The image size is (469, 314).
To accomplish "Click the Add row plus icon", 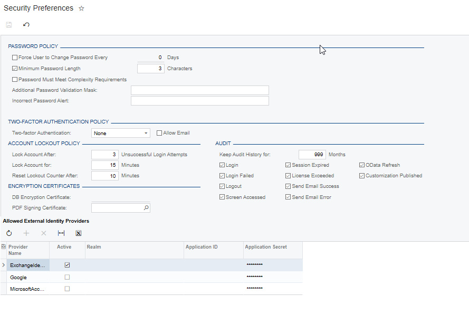I will [26, 233].
